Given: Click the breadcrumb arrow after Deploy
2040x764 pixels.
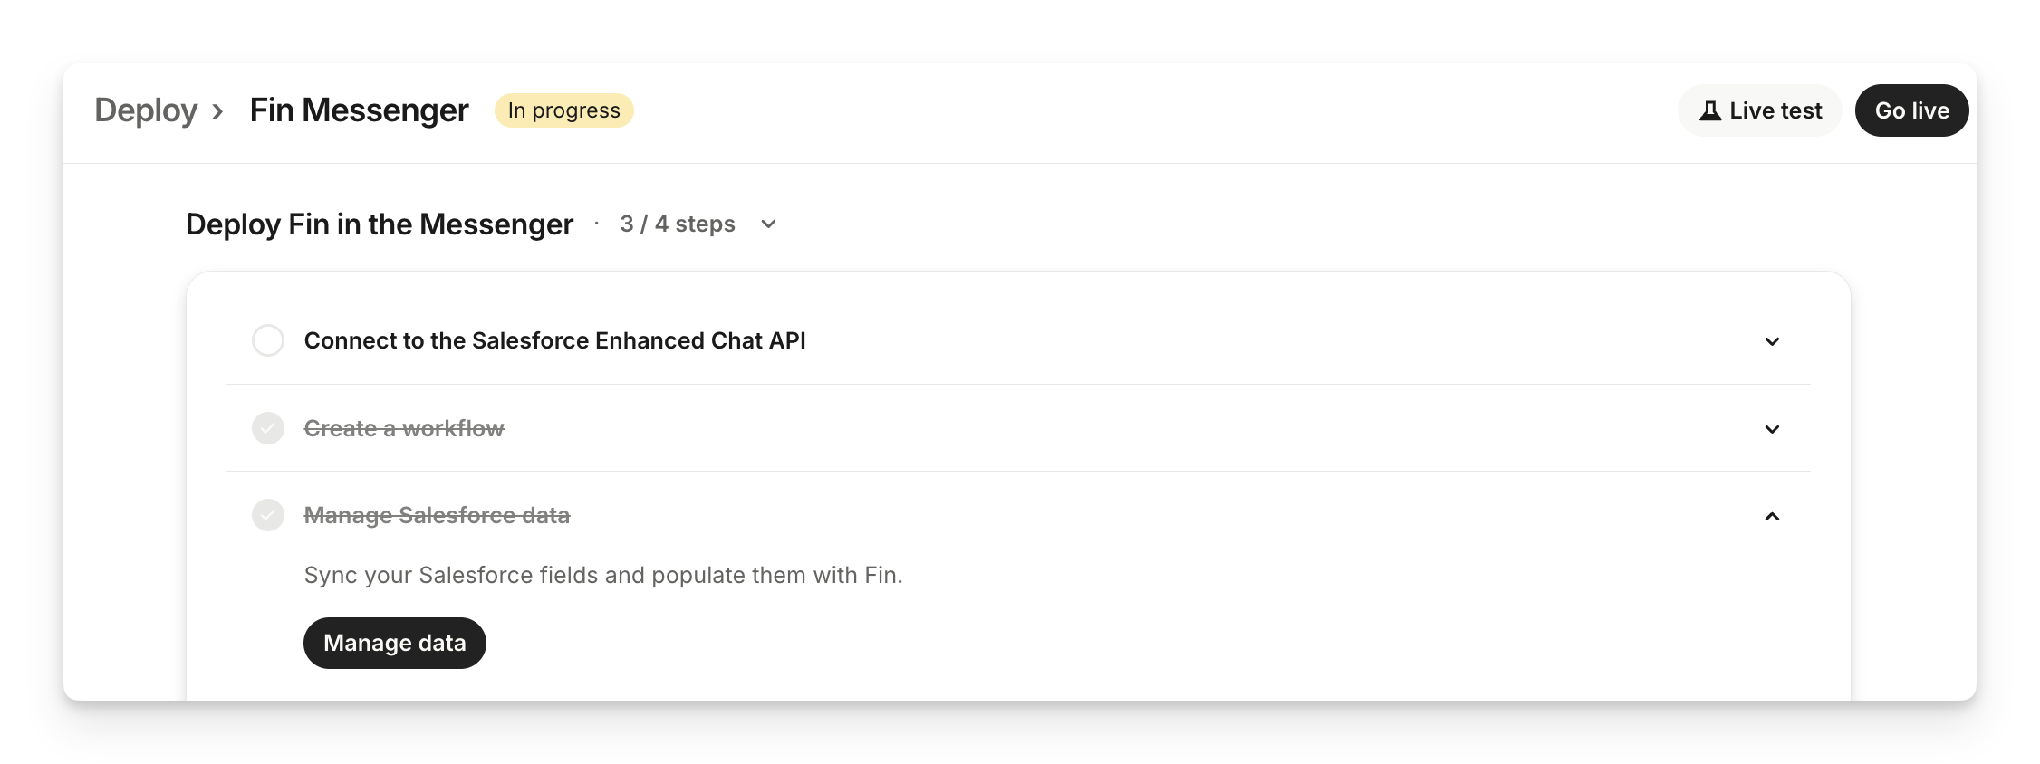Looking at the screenshot, I should 217,111.
